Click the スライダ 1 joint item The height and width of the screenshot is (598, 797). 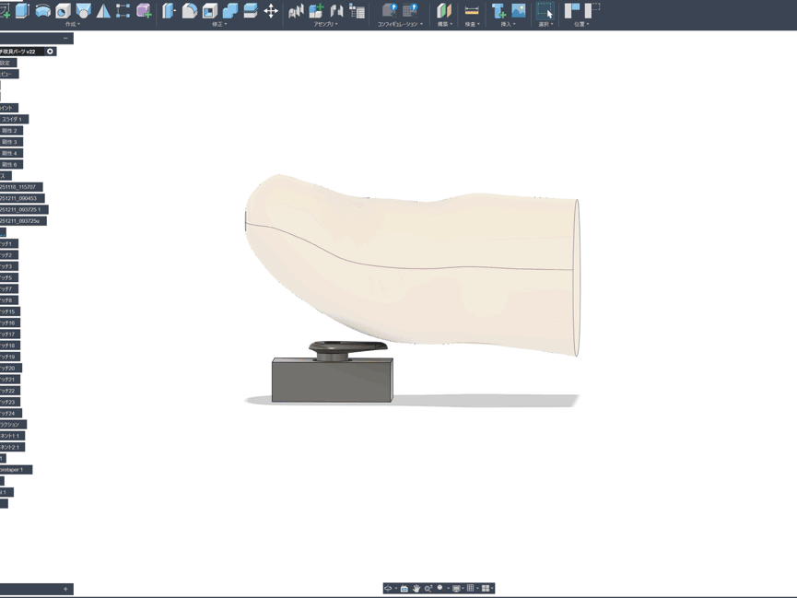13,119
